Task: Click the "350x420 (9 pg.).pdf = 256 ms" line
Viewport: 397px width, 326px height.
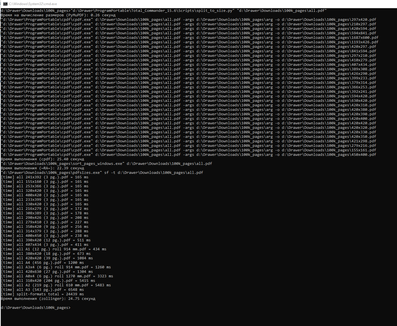Action: pyautogui.click(x=45, y=227)
